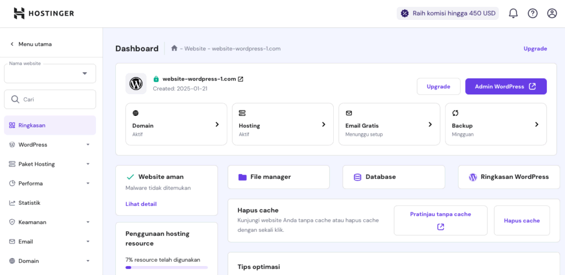The height and width of the screenshot is (275, 565).
Task: Click the hosting resource usage progress bar
Action: click(x=166, y=267)
